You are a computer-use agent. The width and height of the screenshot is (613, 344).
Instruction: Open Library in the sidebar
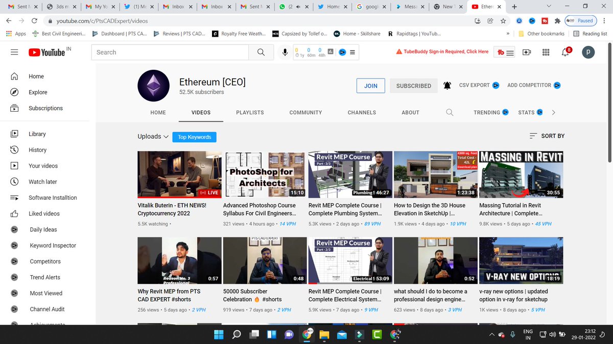click(37, 134)
